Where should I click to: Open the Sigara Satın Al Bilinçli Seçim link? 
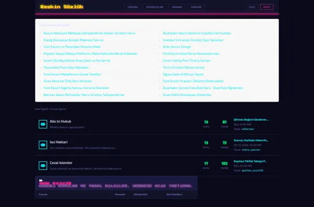[183, 74]
